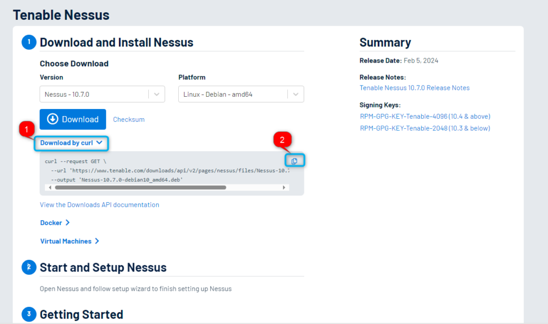This screenshot has height=324, width=548.
Task: View the Checksum for the download
Action: pyautogui.click(x=128, y=119)
